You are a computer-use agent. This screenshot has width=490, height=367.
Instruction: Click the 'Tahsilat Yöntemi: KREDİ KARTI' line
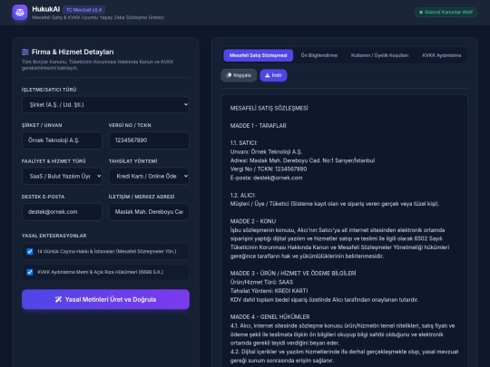tap(269, 291)
